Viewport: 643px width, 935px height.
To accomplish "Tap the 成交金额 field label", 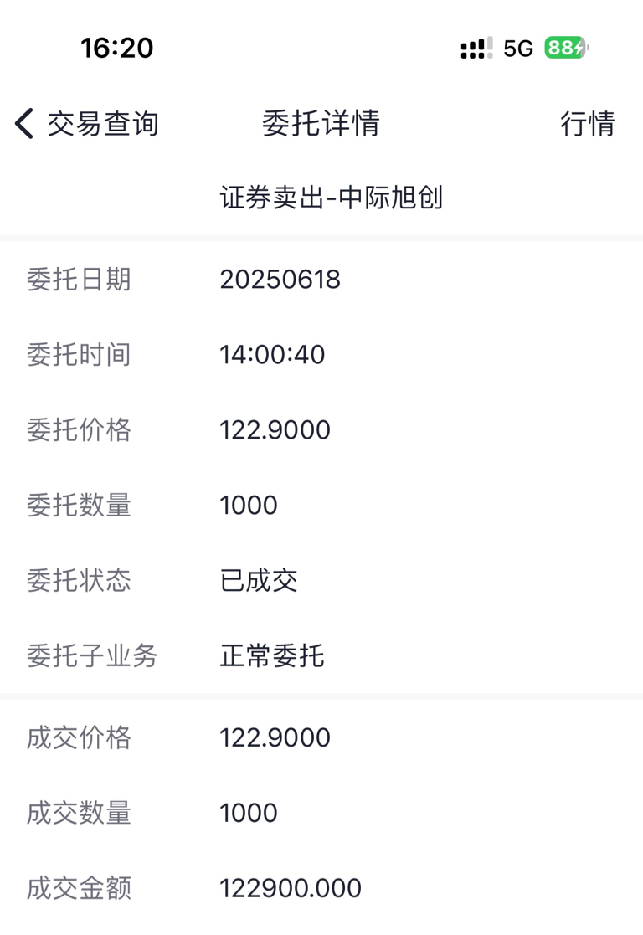I will click(x=79, y=888).
